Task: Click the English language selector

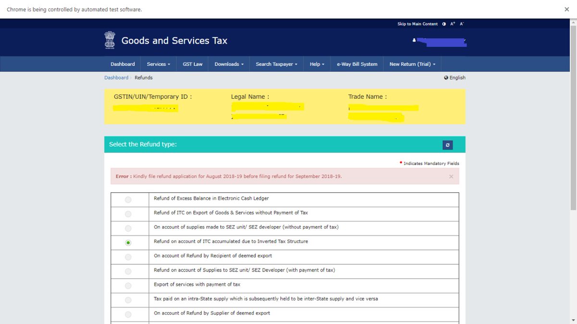Action: [457, 77]
